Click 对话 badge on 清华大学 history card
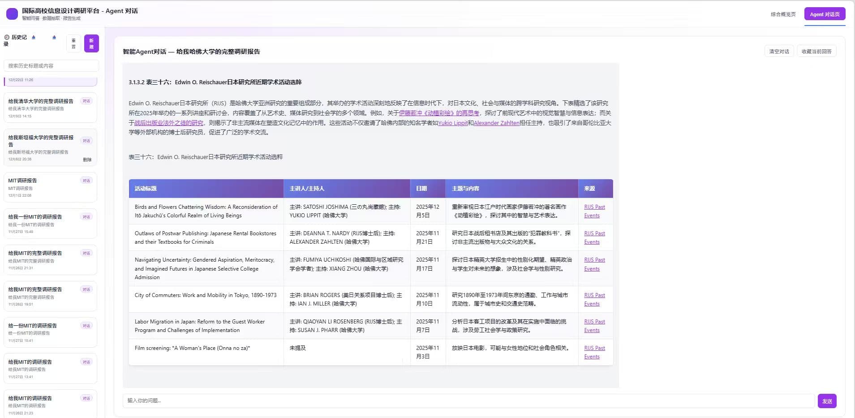Screen dimensions: 855x418 [86, 101]
